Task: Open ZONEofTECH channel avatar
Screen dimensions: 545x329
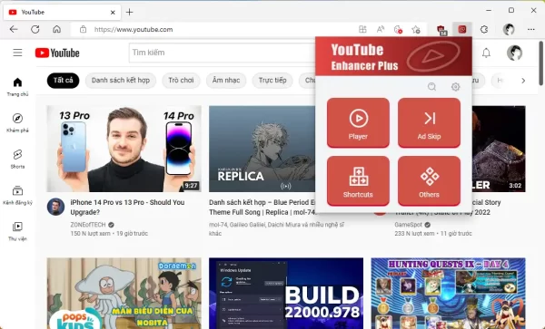Action: coord(55,207)
